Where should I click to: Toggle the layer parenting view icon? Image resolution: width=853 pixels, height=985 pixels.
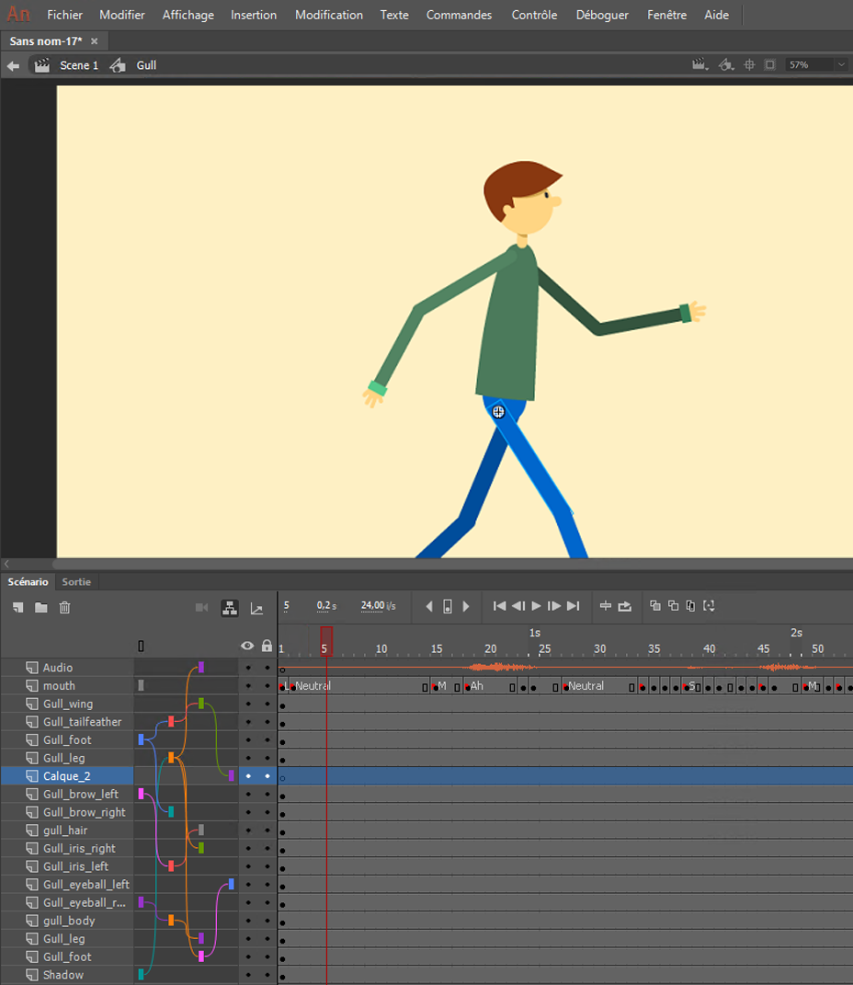coord(230,608)
